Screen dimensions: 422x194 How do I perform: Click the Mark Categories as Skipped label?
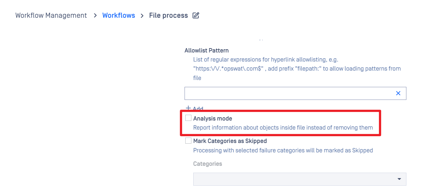coord(230,141)
